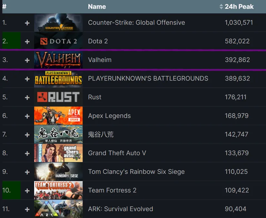This screenshot has width=266, height=218.
Task: Click plus icon beside Apex Legends
Action: 27,116
